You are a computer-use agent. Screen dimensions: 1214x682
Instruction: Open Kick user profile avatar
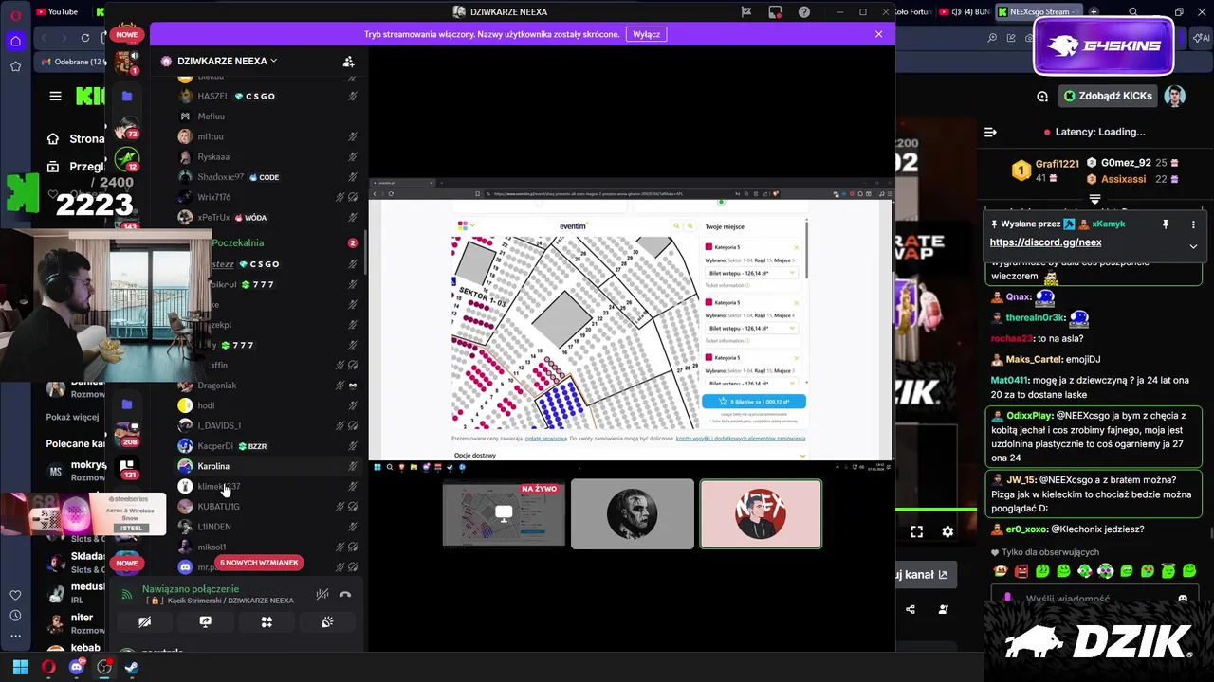pyautogui.click(x=1174, y=96)
